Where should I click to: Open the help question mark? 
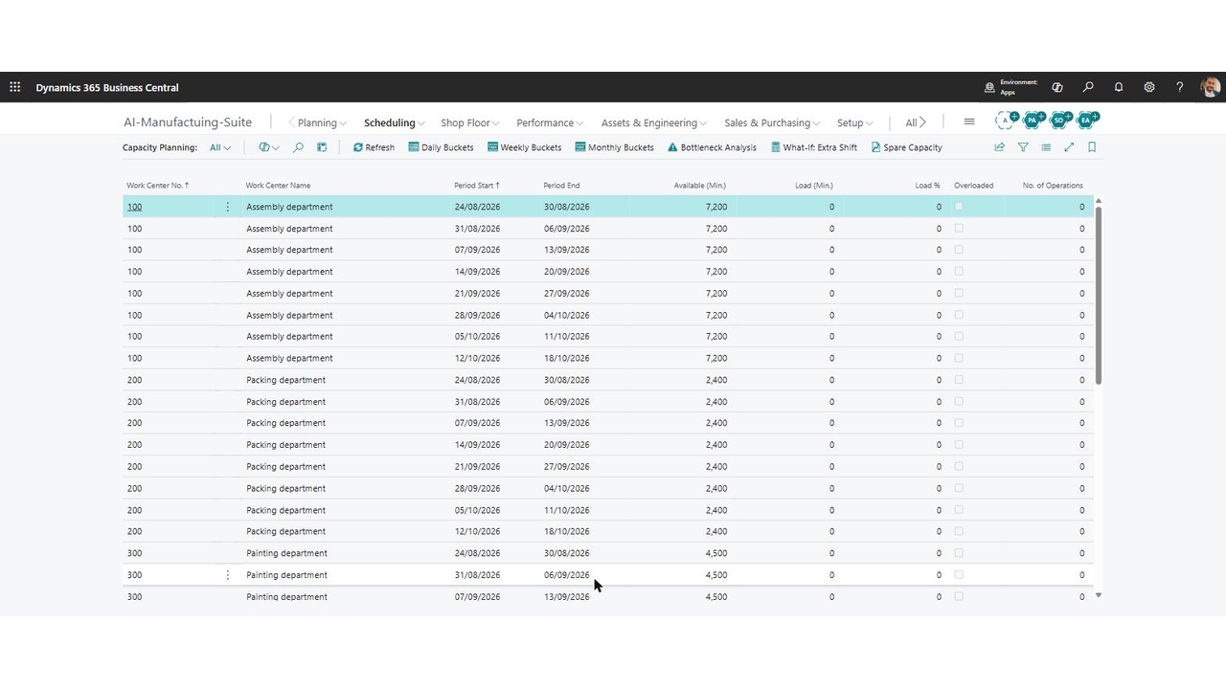coord(1180,87)
